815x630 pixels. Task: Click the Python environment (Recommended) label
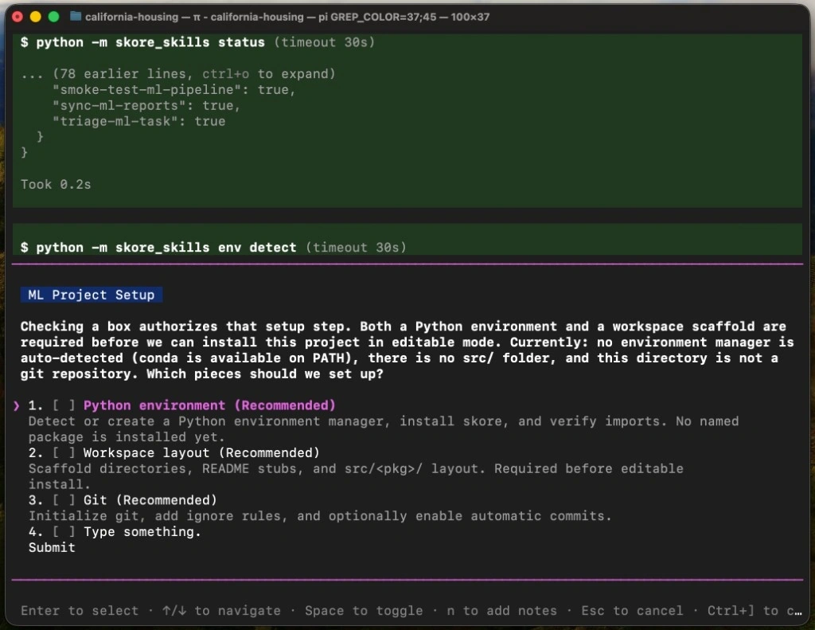[x=209, y=405]
